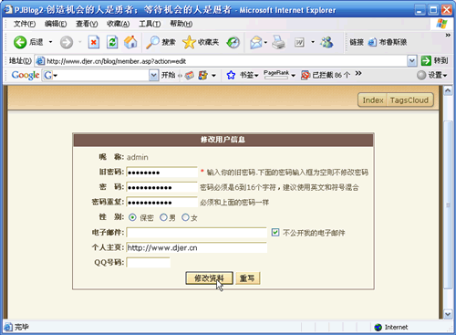
Task: Click the Stop loading icon
Action: click(x=94, y=42)
